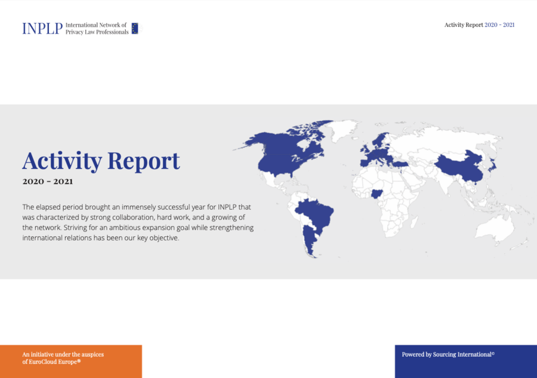Click the orange EuroCloud Europe banner

click(x=71, y=361)
